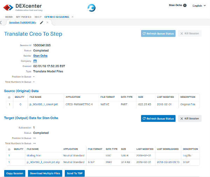The height and width of the screenshot is (177, 210).
Task: Click the Target Data Refresh Queue Status button
Action: point(158,118)
